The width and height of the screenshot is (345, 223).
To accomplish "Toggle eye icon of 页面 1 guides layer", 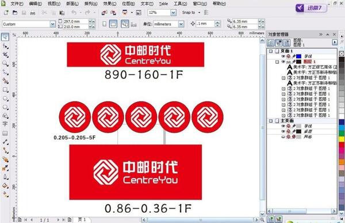I will coord(283,56).
